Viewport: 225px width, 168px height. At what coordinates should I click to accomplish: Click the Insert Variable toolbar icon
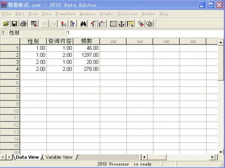(x=103, y=24)
